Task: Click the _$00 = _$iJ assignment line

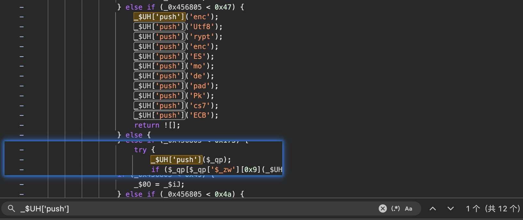Action: click(159, 185)
